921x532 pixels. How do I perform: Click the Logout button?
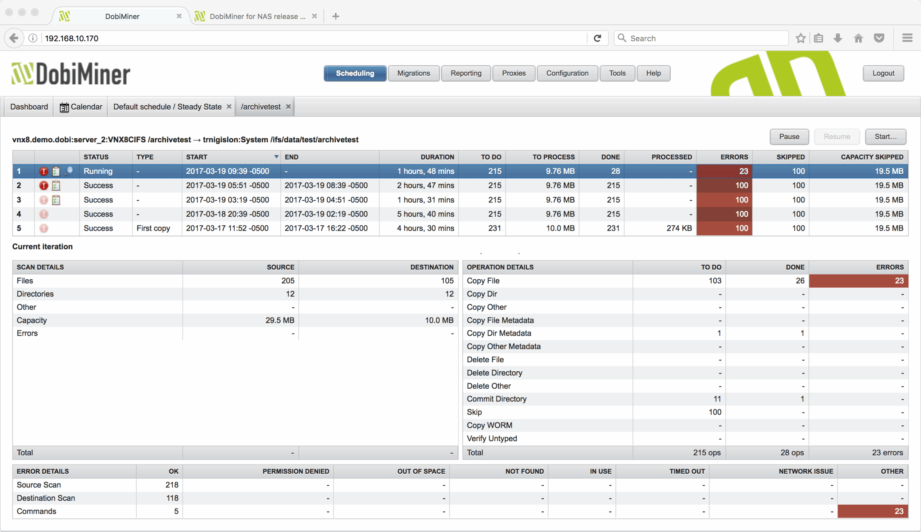pos(883,73)
